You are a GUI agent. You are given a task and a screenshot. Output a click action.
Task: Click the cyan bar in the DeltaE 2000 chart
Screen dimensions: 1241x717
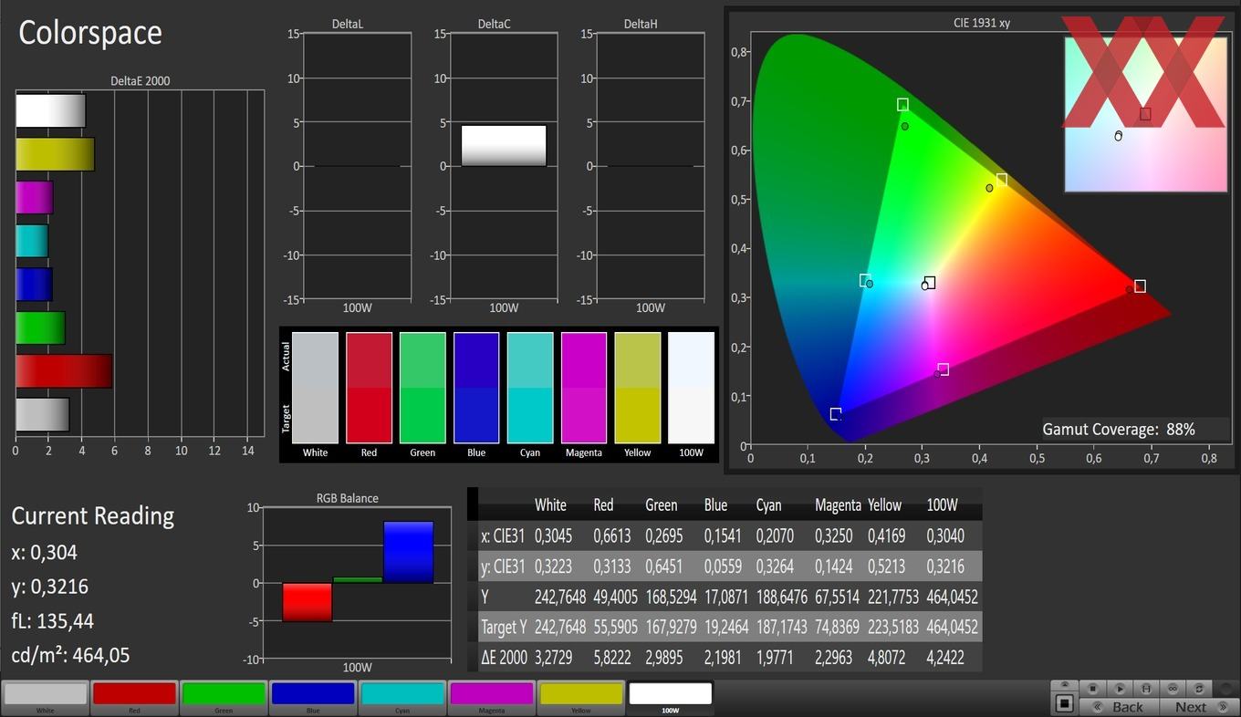coord(32,241)
